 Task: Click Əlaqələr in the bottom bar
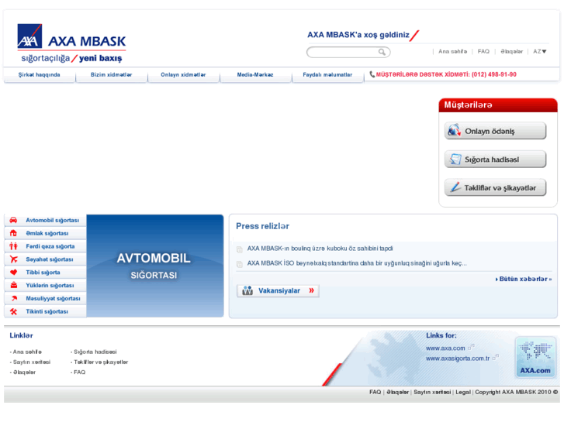(397, 392)
